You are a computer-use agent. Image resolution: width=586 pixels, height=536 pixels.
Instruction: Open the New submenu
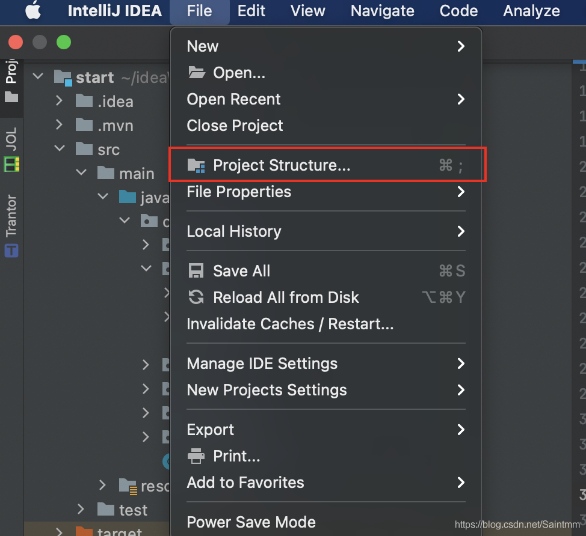[x=326, y=46]
